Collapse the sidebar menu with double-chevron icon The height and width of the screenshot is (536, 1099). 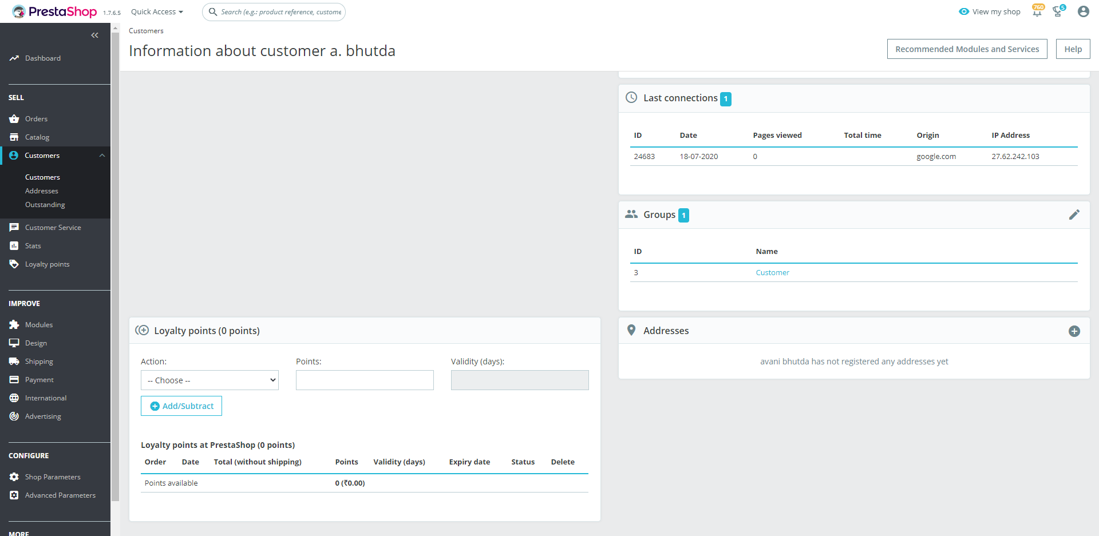click(x=94, y=35)
